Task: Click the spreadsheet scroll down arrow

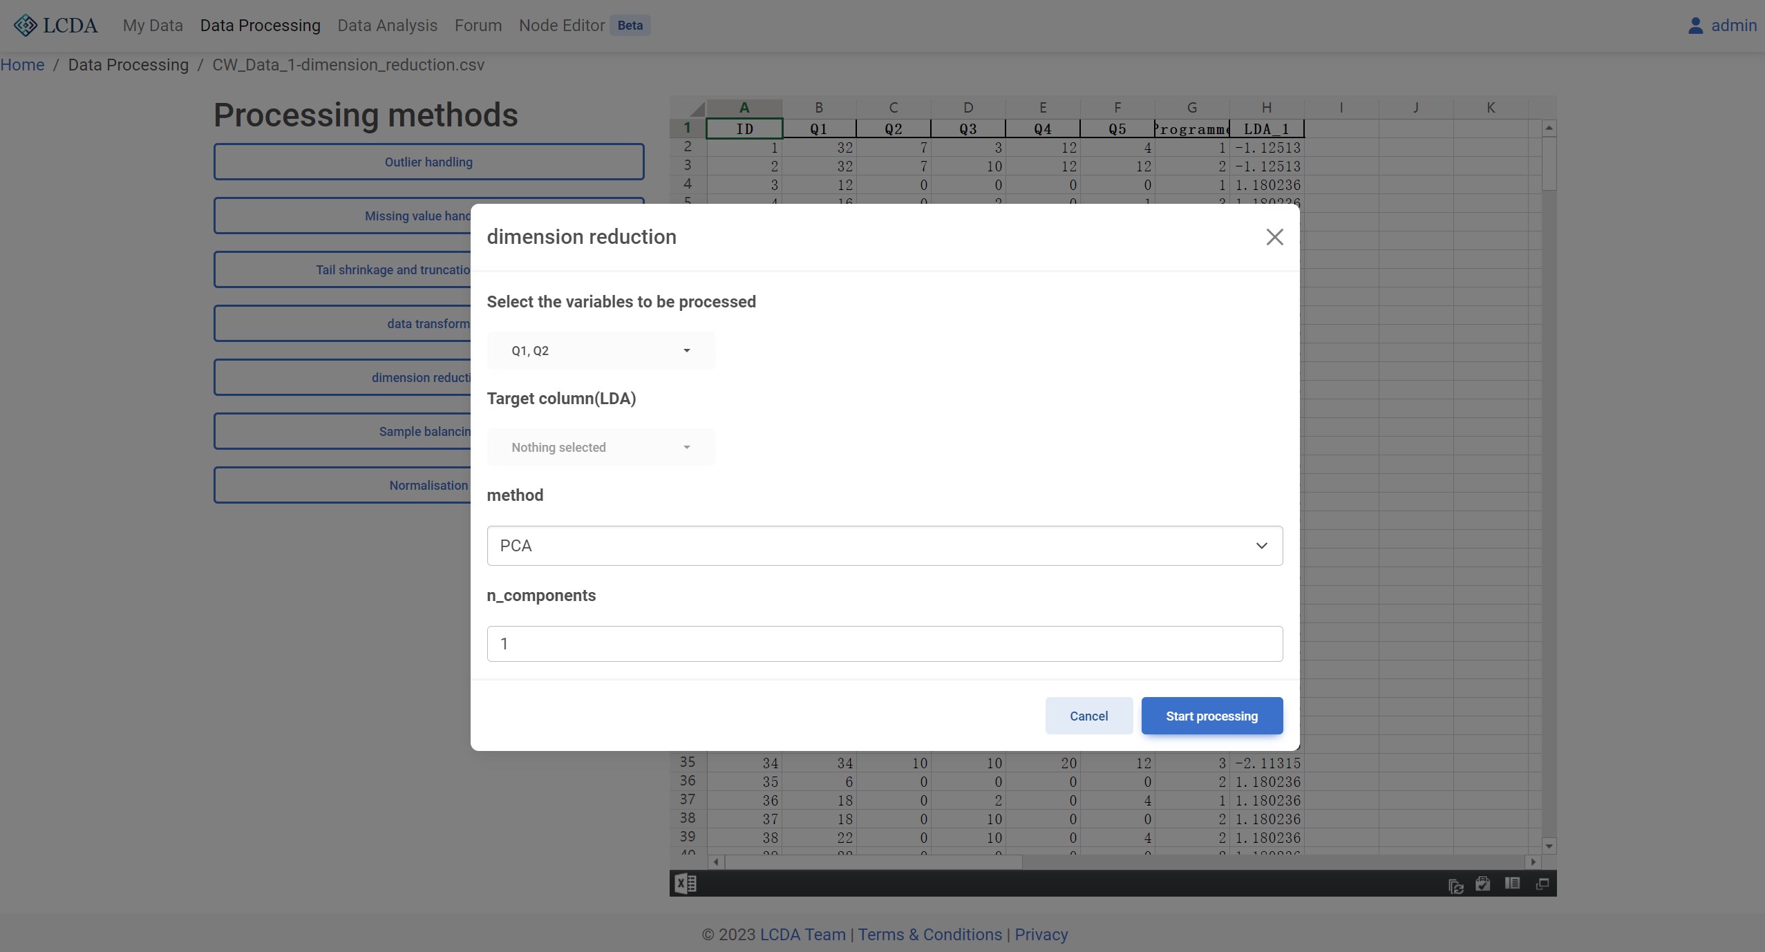Action: pos(1549,846)
